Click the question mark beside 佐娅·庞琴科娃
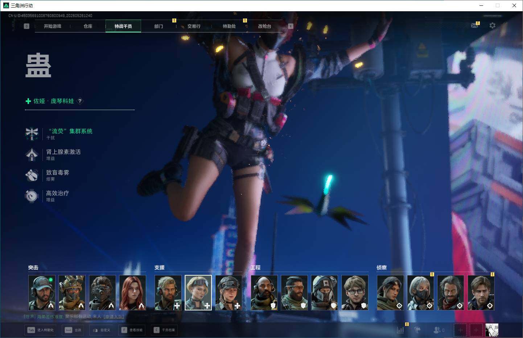Screen dimensions: 523x338 (80, 101)
